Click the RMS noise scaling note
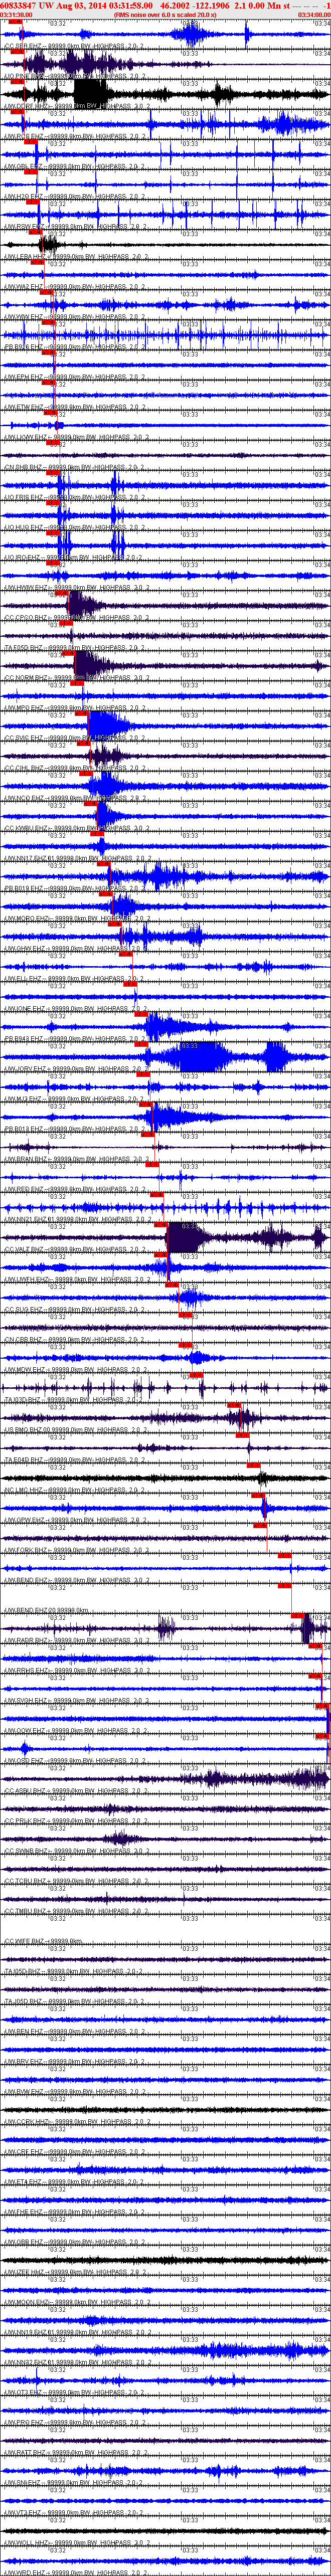This screenshot has height=2576, width=331. click(165, 15)
